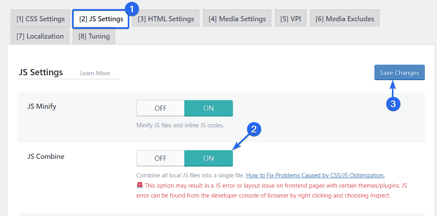Select the [2] JS Settings tab
437x216 pixels.
pos(101,19)
